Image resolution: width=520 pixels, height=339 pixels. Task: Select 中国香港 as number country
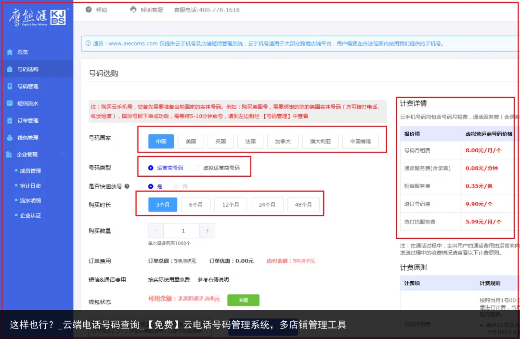point(361,141)
